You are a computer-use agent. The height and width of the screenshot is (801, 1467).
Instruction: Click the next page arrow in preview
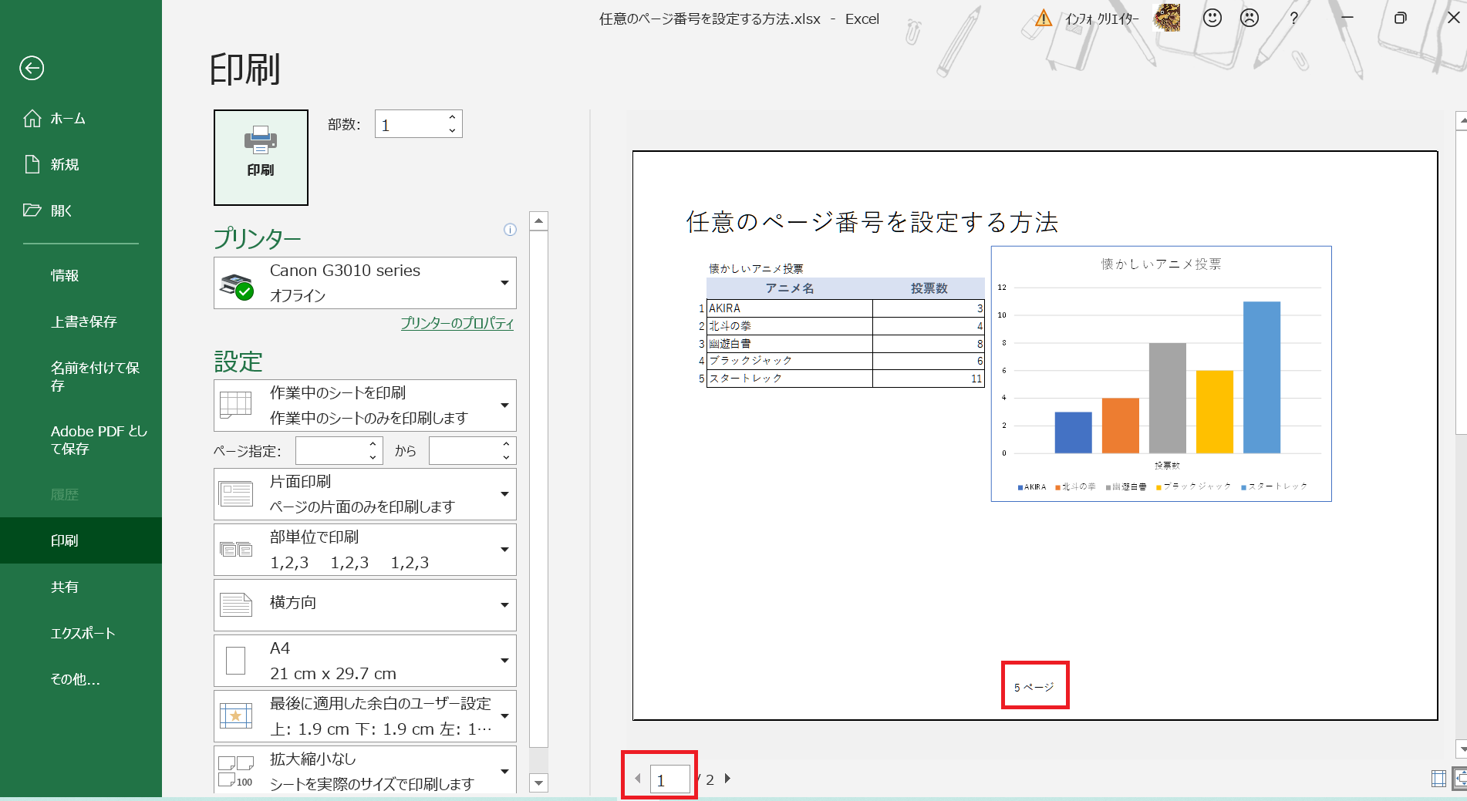point(727,779)
